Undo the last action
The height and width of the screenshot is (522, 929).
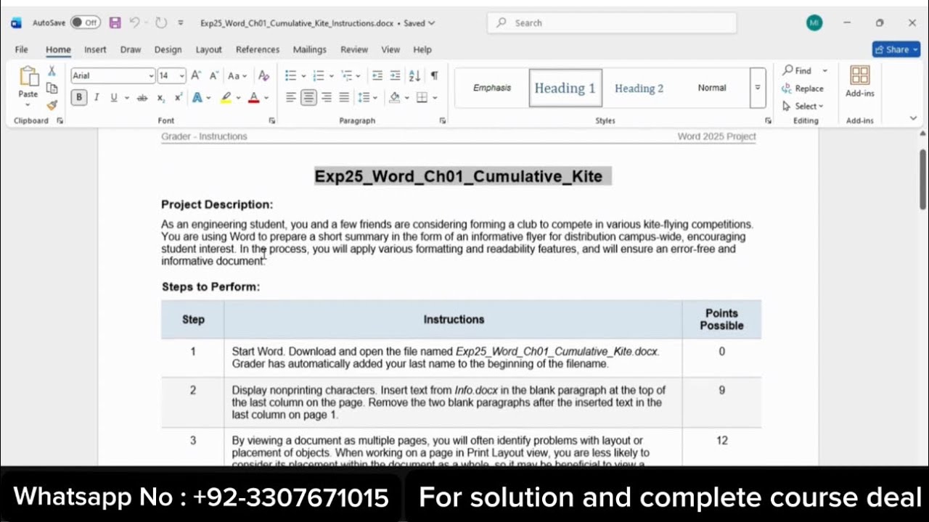tap(134, 22)
